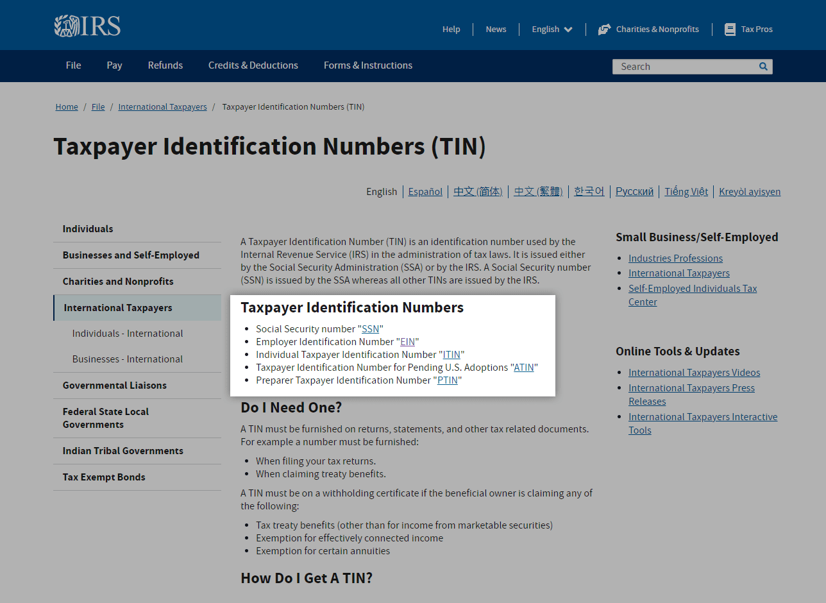The image size is (826, 603).
Task: Select Individuals in the sidebar
Action: pyautogui.click(x=137, y=229)
